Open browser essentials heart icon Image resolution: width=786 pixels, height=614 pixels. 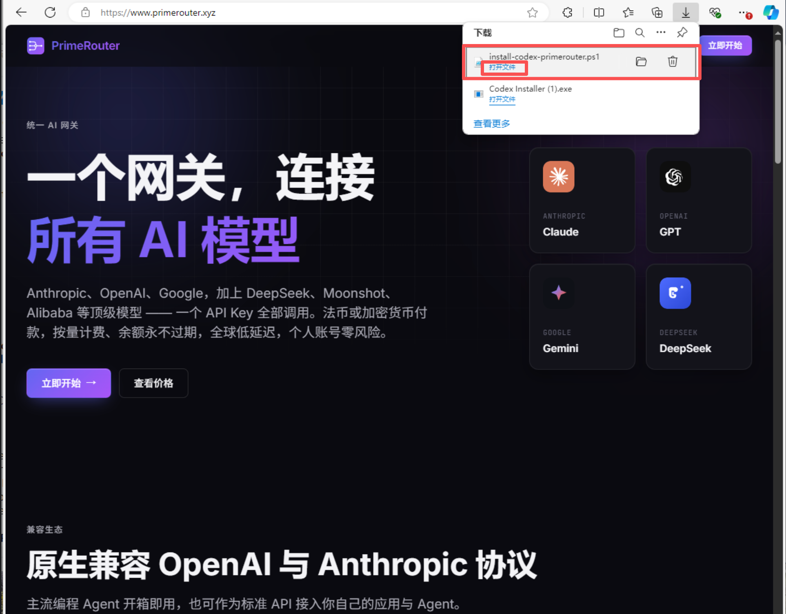coord(715,13)
